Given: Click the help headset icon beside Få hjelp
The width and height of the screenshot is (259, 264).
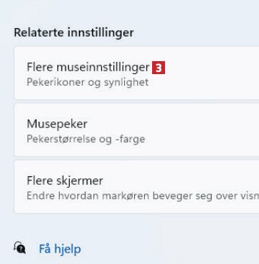Looking at the screenshot, I should tap(20, 247).
